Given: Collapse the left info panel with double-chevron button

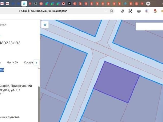Looking at the screenshot, I should click(45, 25).
